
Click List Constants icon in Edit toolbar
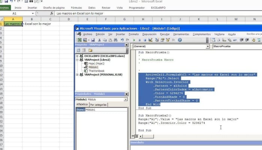pyautogui.click(x=219, y=40)
